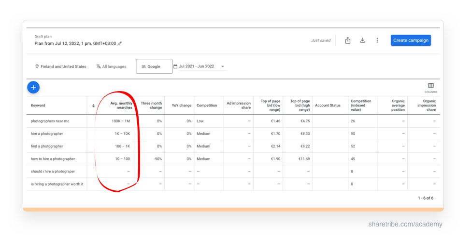Click the '100K – 1M' searches value
Screen dimensions: 471x251
coord(121,121)
